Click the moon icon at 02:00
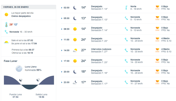Image resolution: width=176 pixels, height=101 pixels. click(75, 8)
